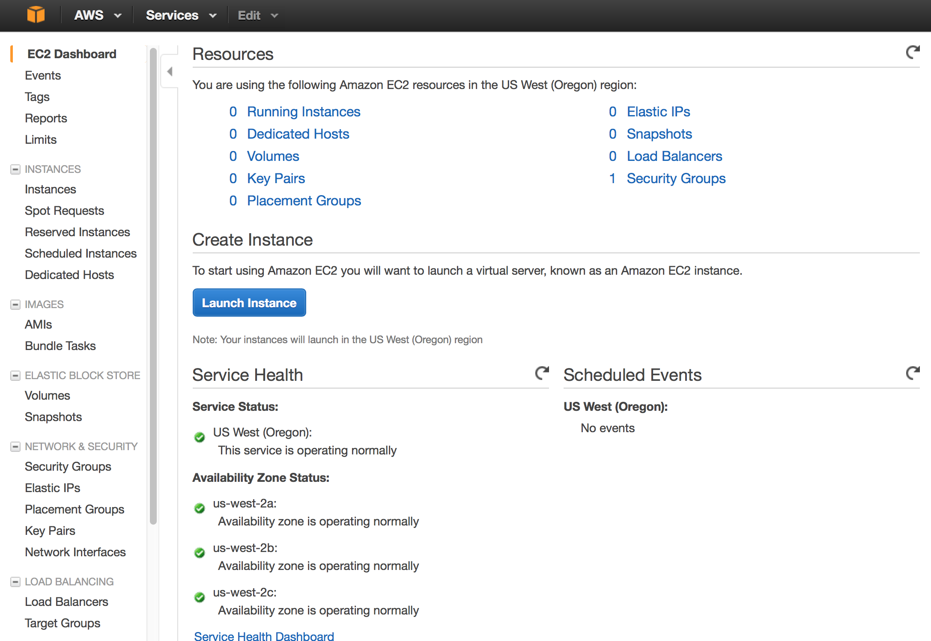Refresh the Service Health panel
931x641 pixels.
542,374
